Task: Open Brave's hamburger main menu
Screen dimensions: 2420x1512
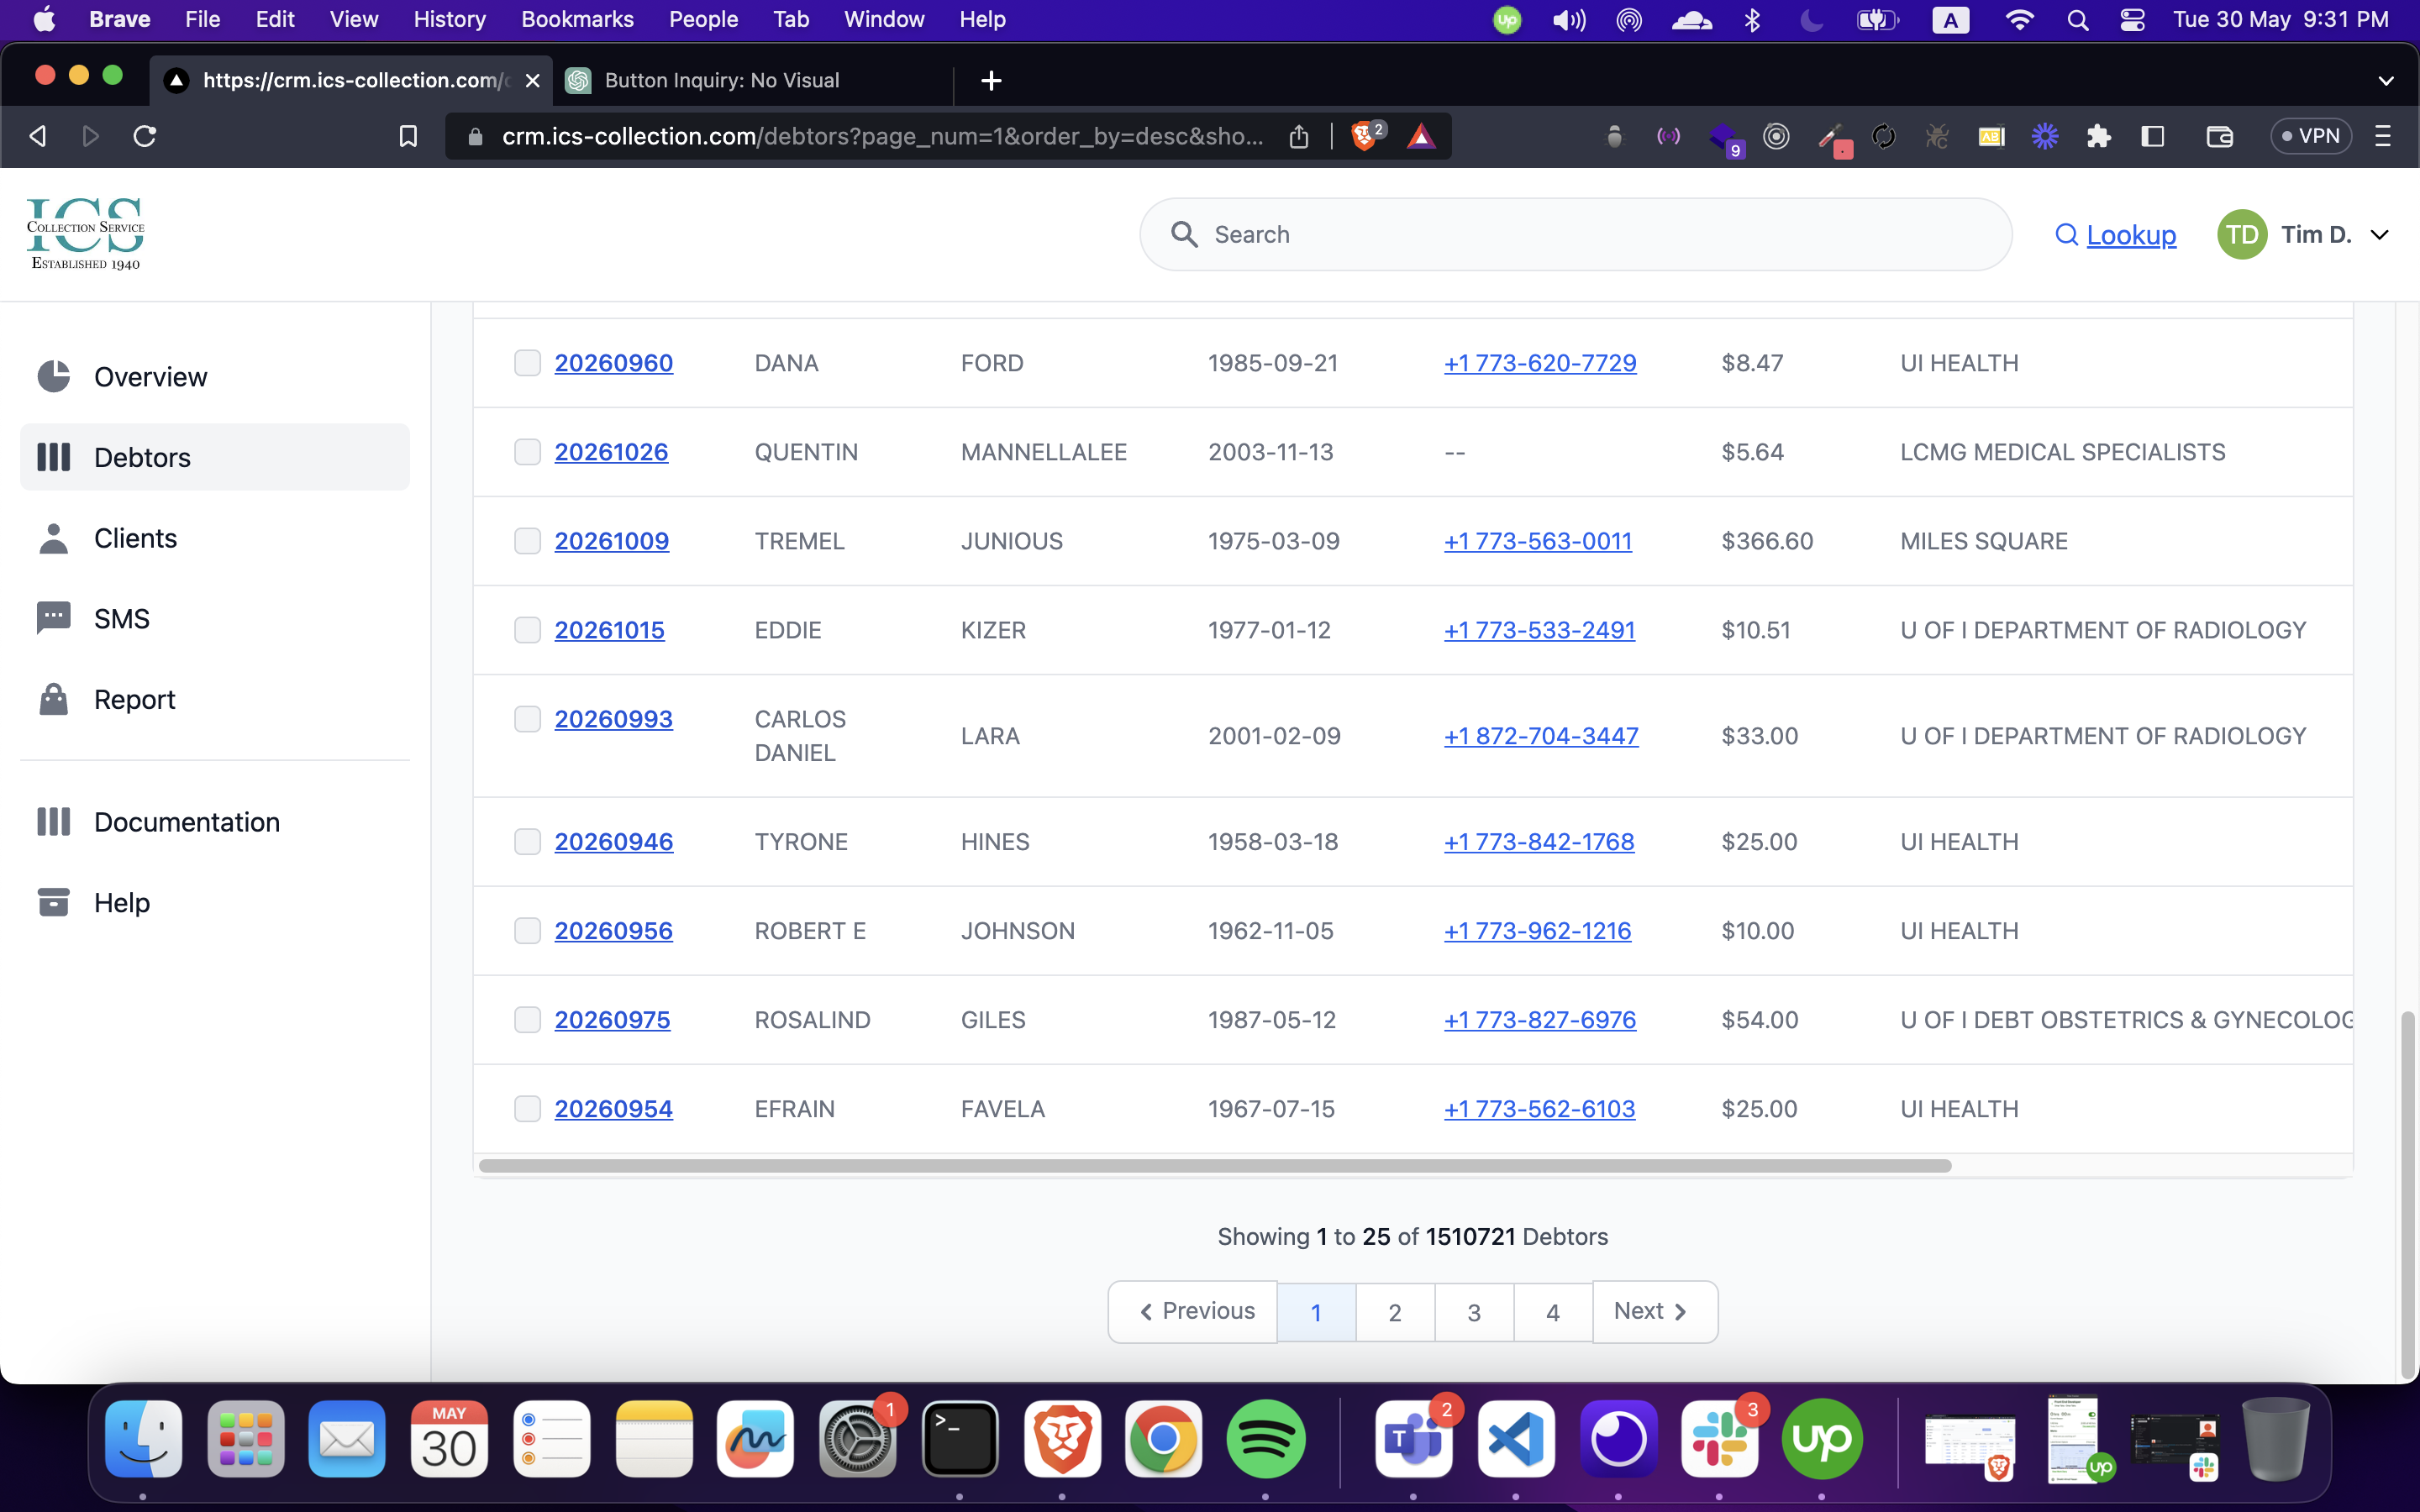Action: (x=2383, y=136)
